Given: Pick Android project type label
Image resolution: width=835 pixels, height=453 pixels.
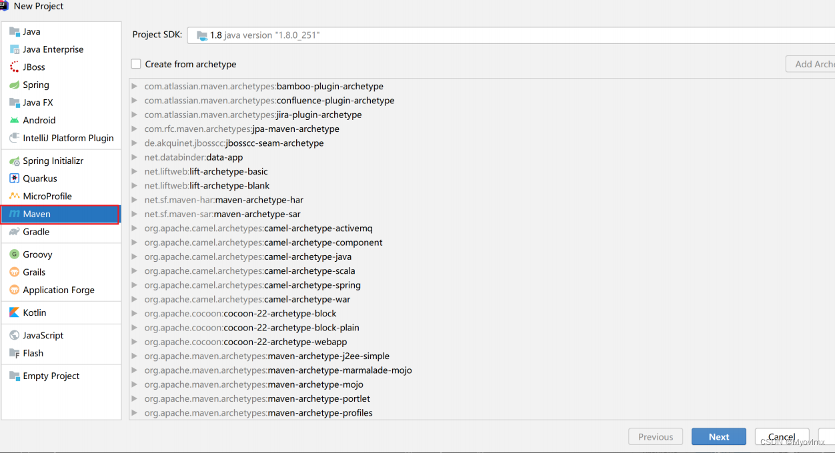Looking at the screenshot, I should 39,121.
